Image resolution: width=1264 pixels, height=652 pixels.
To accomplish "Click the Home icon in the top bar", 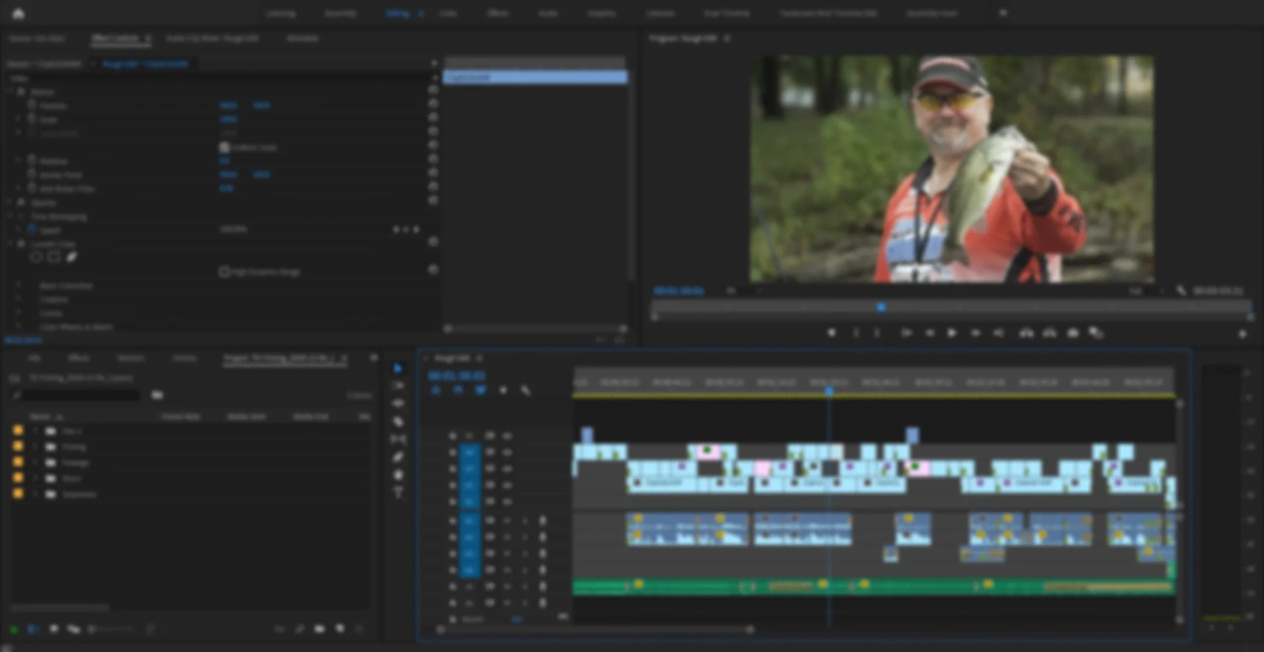I will 18,13.
